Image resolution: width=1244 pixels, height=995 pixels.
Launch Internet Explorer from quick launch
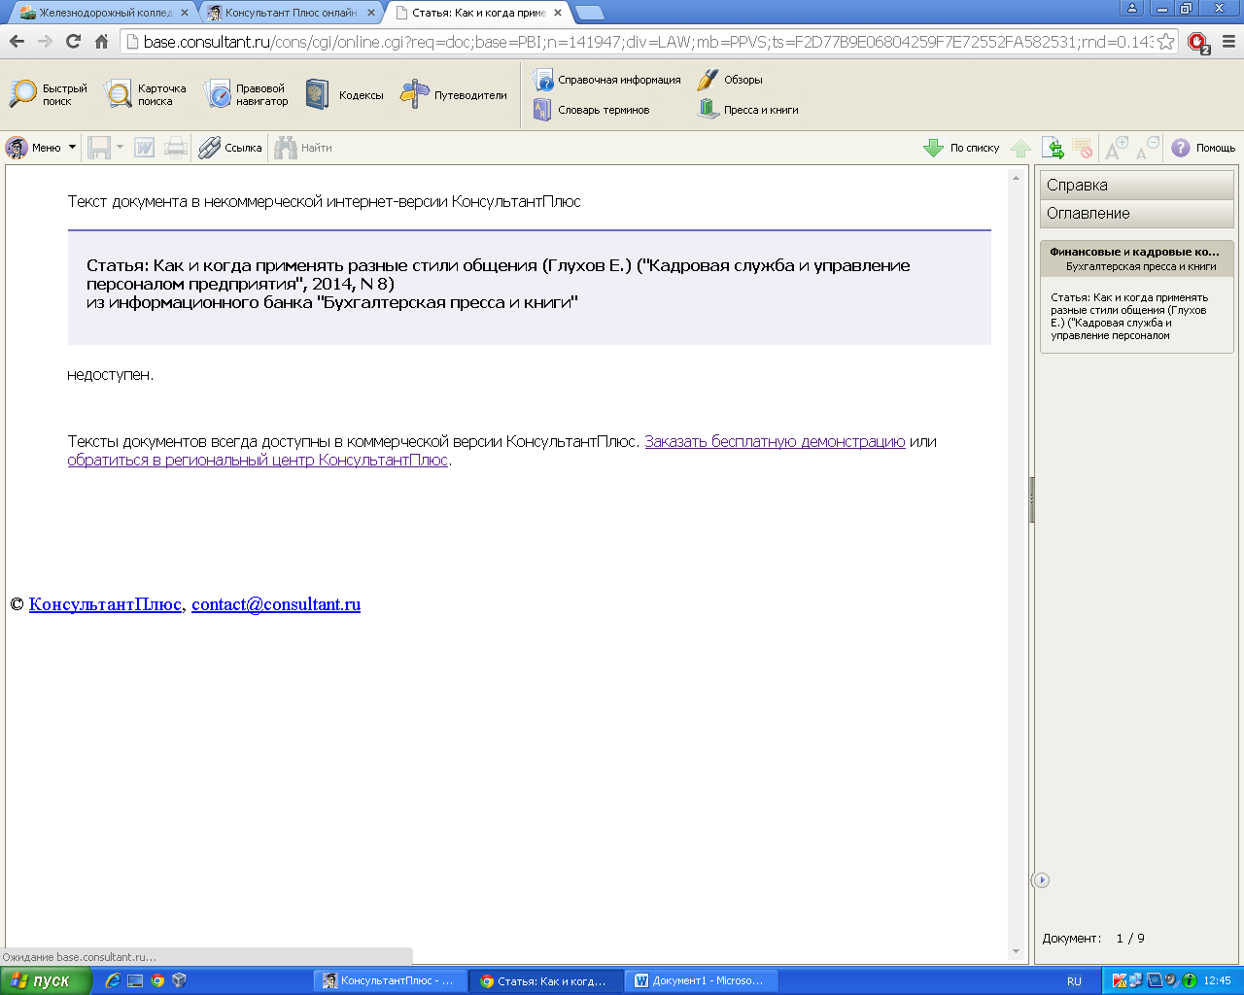(x=112, y=980)
